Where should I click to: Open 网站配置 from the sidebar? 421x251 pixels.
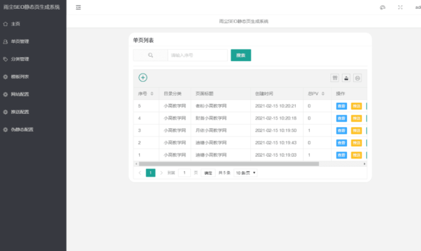point(19,94)
